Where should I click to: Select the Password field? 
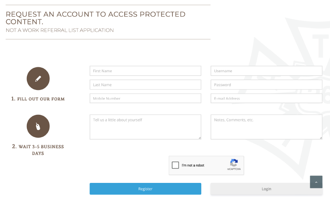tap(266, 85)
